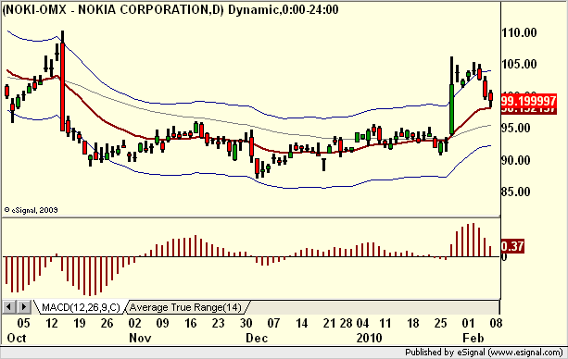Click the NOKI-OMX Nokia Corporation chart title
This screenshot has width=568, height=359.
point(170,9)
